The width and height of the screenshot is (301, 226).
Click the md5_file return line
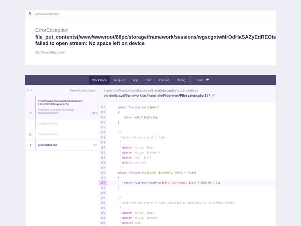pos(141,118)
